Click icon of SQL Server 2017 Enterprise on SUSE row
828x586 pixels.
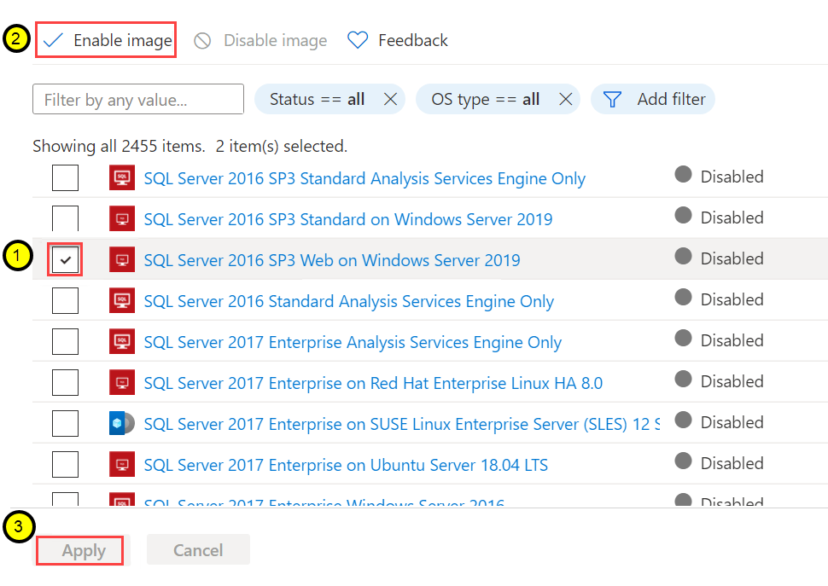pyautogui.click(x=122, y=423)
